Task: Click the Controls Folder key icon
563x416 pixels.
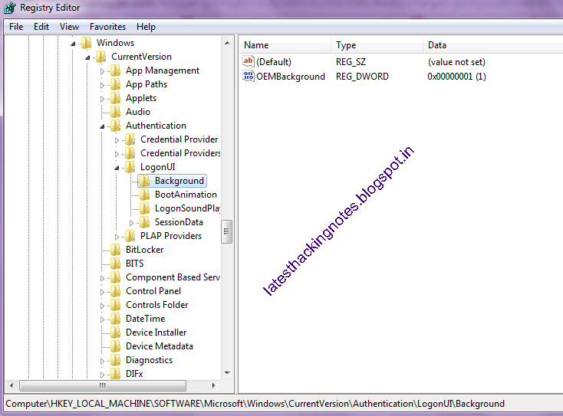Action: [115, 305]
